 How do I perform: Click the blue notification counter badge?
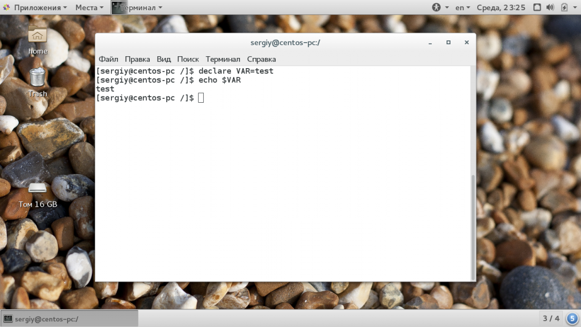click(x=572, y=318)
